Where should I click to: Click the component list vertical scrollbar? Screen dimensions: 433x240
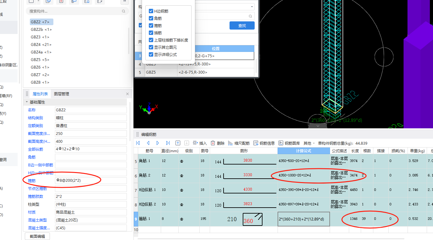[x=129, y=41]
